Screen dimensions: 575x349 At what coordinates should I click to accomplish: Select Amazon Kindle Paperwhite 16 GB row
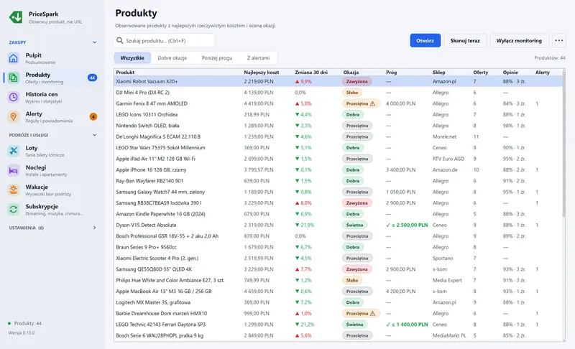coord(338,214)
